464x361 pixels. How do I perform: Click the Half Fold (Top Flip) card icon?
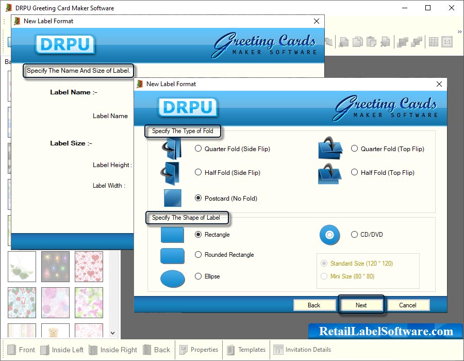(330, 173)
